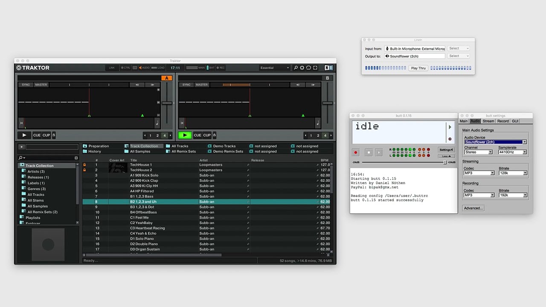Toggle Traktor REC indicator in header
This screenshot has width=546, height=307.
tap(221, 68)
